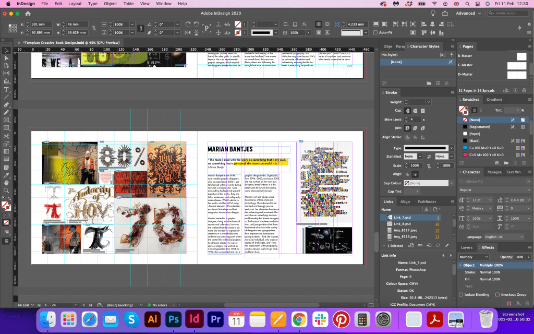The height and width of the screenshot is (334, 534).
Task: Choose the Direct Selection tool
Action: 6,58
